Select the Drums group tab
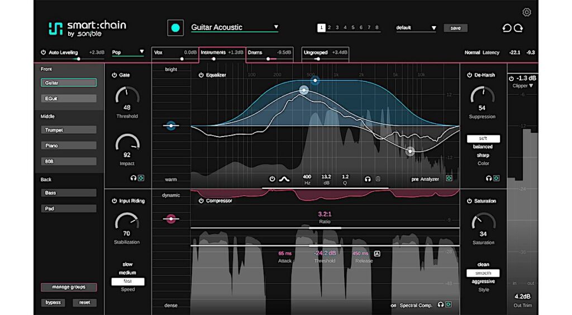The height and width of the screenshot is (315, 572). 269,54
